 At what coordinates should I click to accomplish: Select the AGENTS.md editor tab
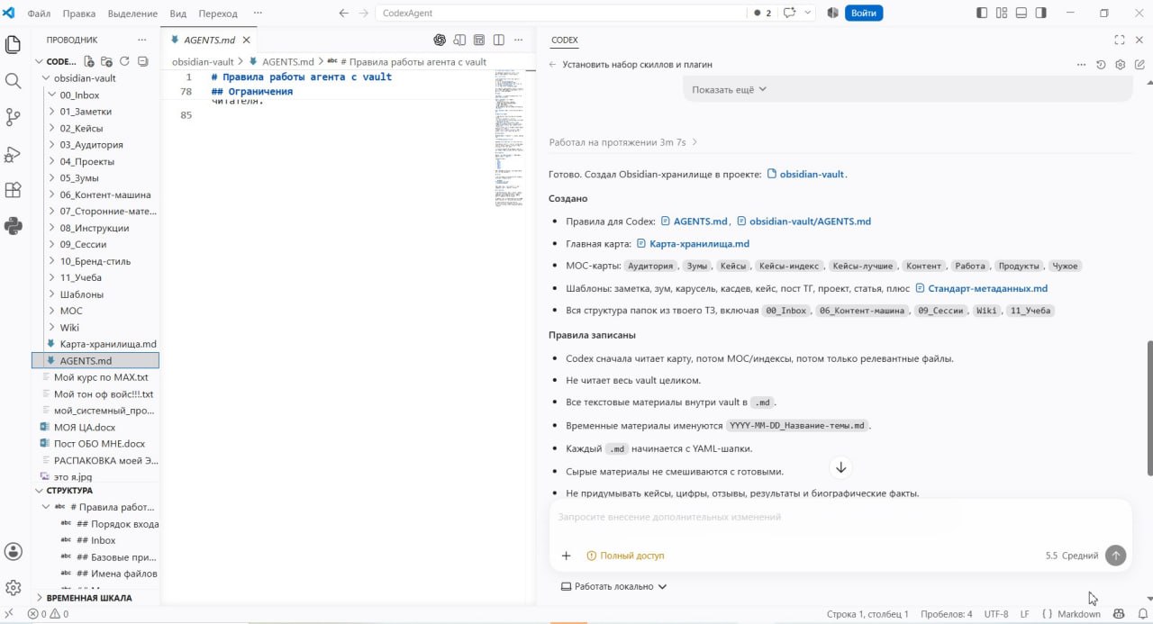click(x=208, y=40)
